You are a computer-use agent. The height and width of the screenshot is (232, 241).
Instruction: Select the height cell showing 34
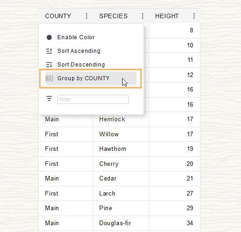click(174, 223)
